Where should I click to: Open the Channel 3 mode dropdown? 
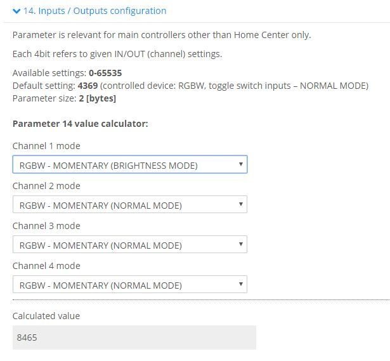[129, 245]
